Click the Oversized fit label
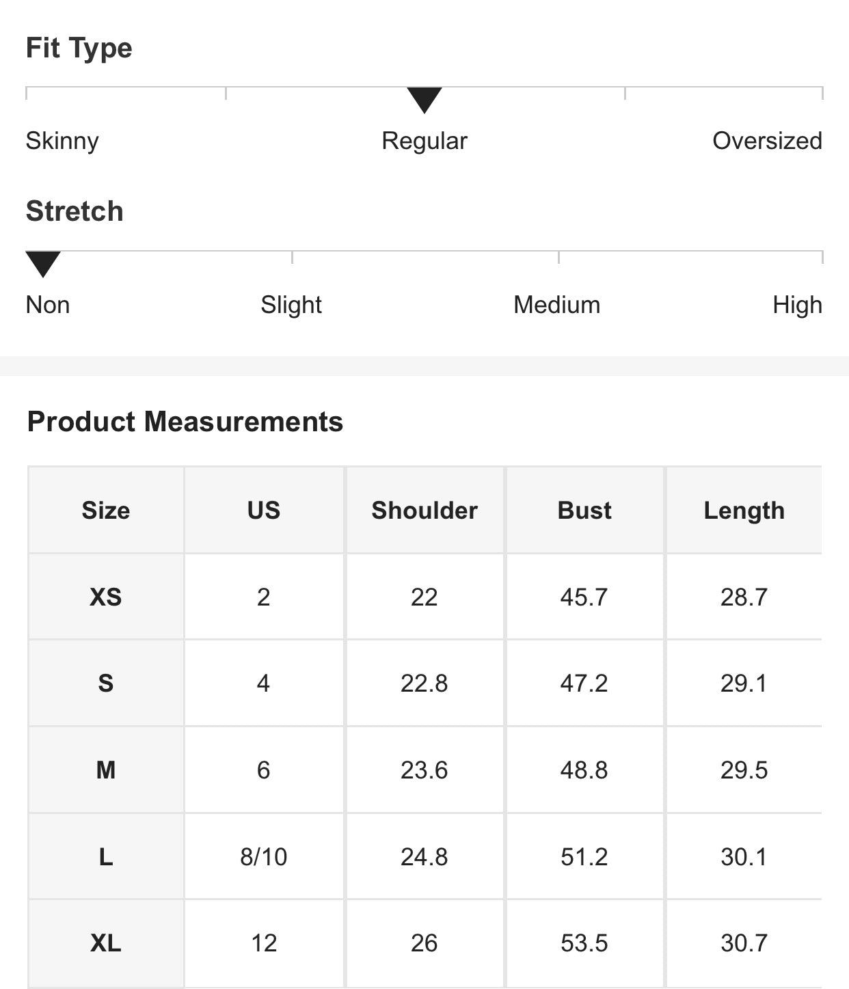 coord(766,141)
